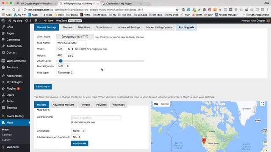Reload the page with the refresh icon
Screen dimensions: 271x152
[14, 10]
